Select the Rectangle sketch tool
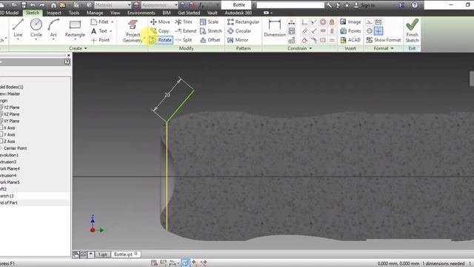The width and height of the screenshot is (474, 267). tap(75, 28)
